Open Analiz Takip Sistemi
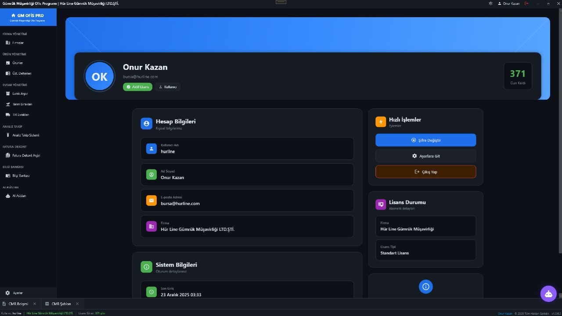The width and height of the screenshot is (562, 316). (25, 135)
